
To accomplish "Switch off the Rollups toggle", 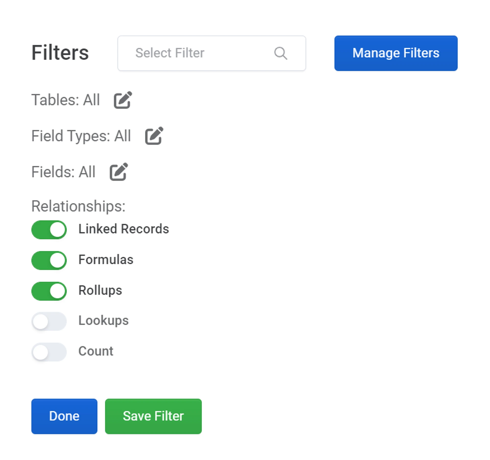I will [x=49, y=291].
